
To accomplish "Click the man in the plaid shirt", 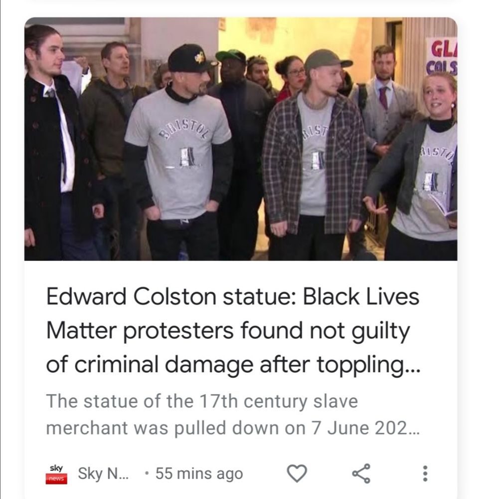I will tap(313, 153).
